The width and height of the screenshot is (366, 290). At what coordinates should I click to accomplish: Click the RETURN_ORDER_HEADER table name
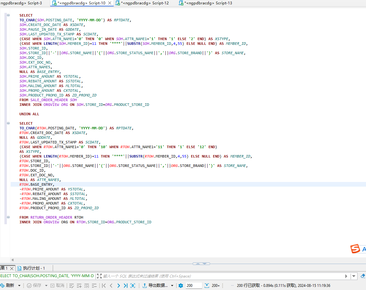[51, 217]
